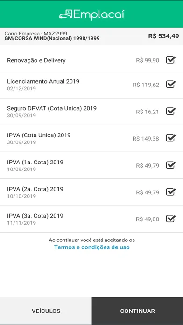This screenshot has width=183, height=325.
Task: Click the Emplacaí brand name text
Action: click(x=99, y=15)
